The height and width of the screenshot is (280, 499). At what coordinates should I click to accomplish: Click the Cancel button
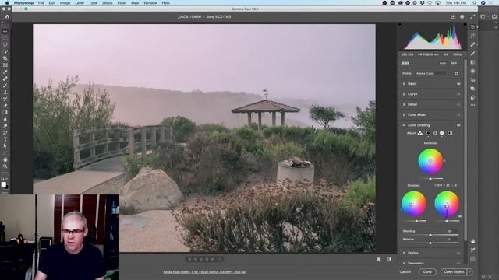click(405, 272)
